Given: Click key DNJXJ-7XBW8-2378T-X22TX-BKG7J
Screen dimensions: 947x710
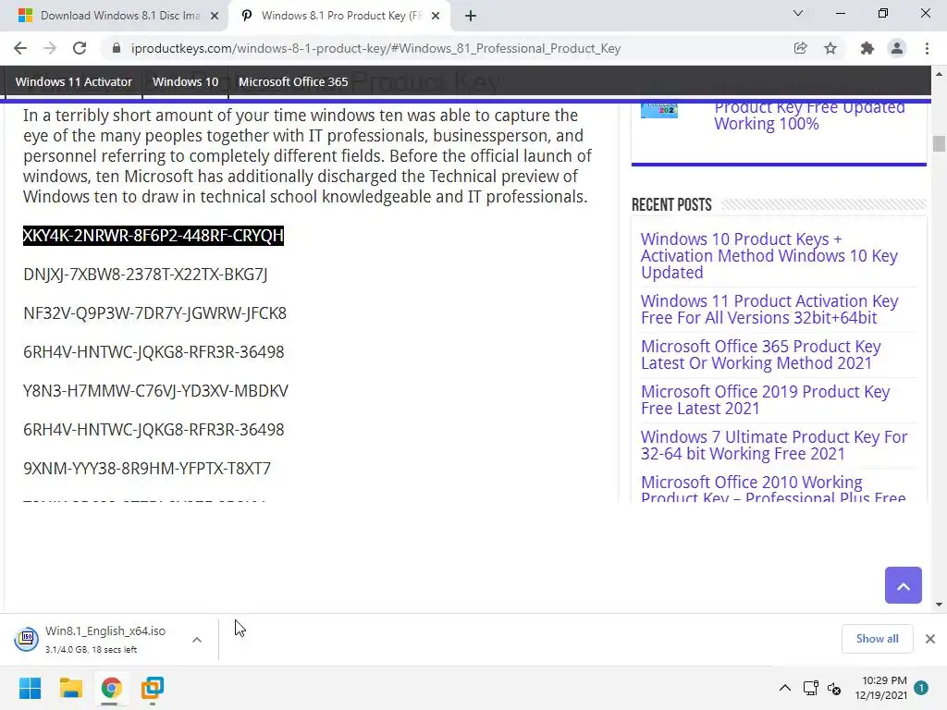Looking at the screenshot, I should (x=145, y=275).
